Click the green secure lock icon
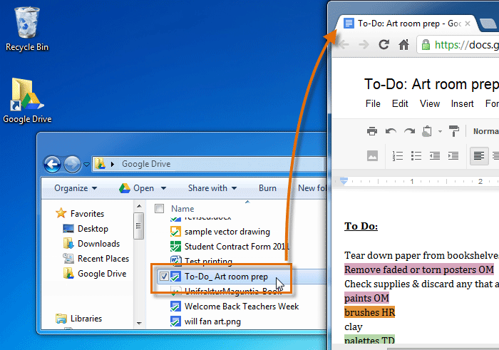 (426, 45)
